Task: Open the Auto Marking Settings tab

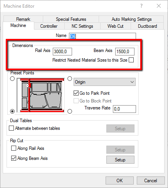Action: point(131,19)
